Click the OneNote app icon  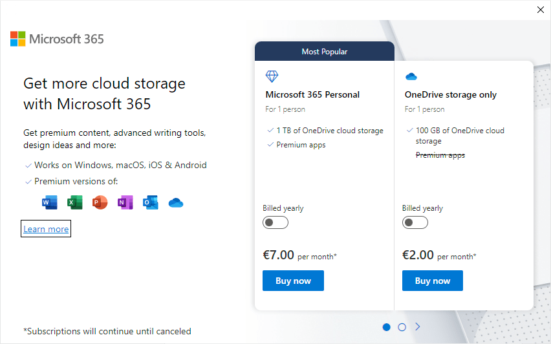[125, 203]
